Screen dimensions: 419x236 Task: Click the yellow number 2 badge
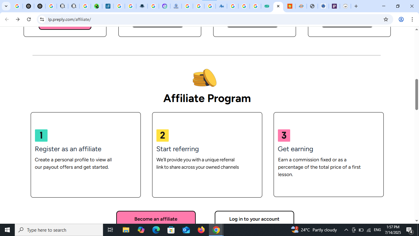coord(163,136)
